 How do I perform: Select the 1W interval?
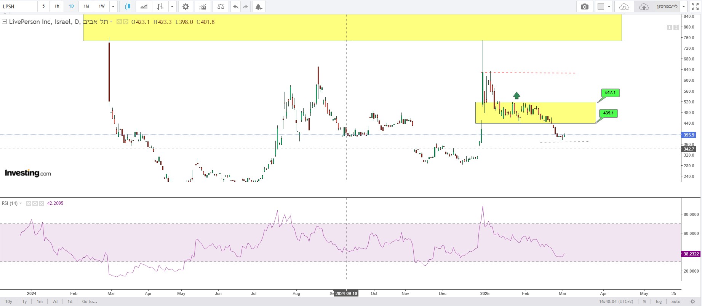coord(102,6)
